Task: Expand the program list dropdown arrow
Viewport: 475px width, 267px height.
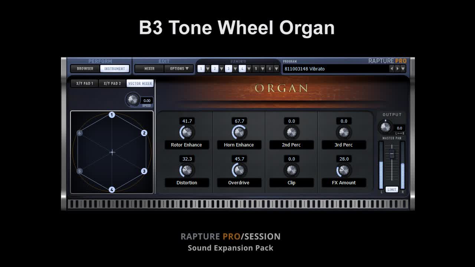Action: point(403,69)
